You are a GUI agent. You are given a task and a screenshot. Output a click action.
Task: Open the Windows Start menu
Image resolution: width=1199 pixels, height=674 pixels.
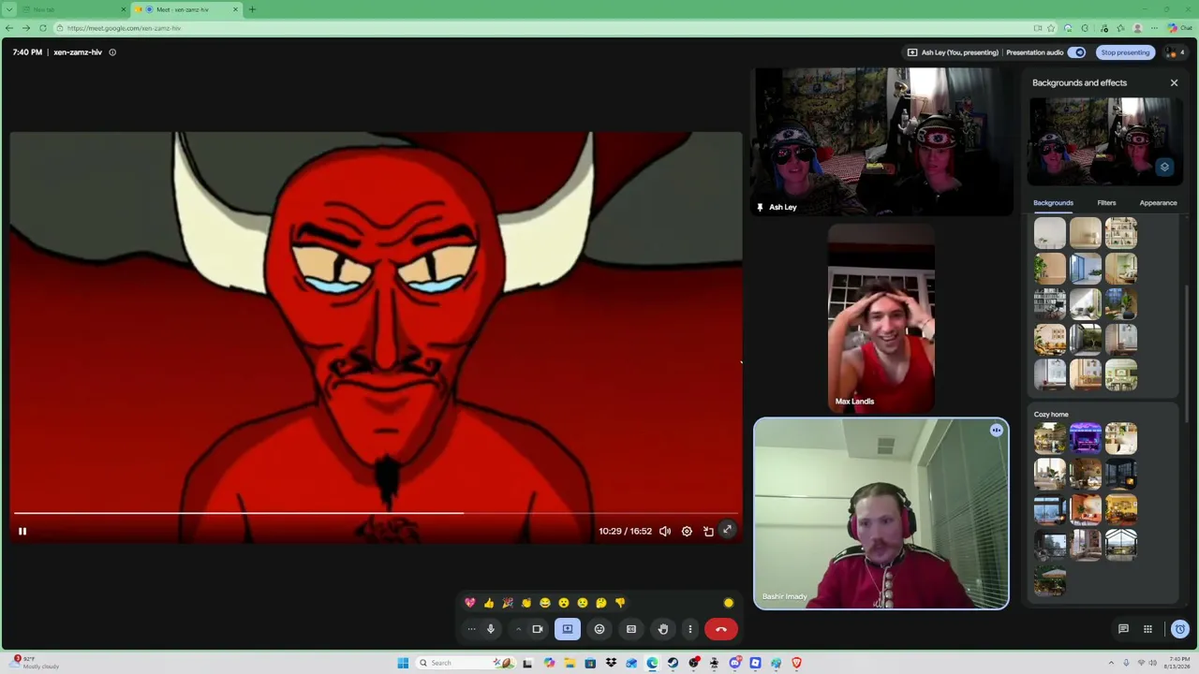click(403, 663)
